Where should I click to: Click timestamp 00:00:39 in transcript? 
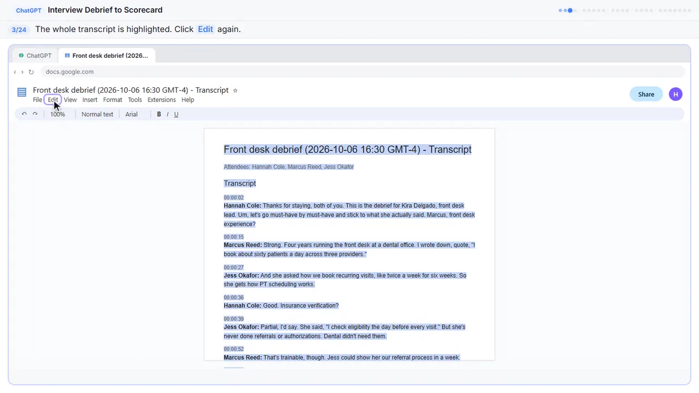pyautogui.click(x=234, y=319)
